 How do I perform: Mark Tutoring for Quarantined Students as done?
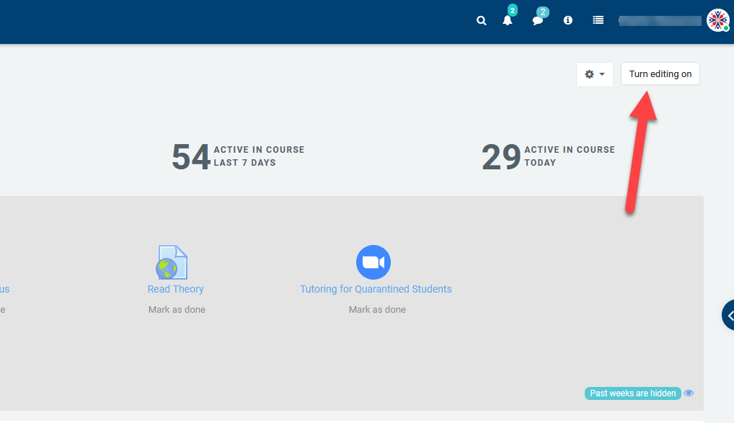377,310
